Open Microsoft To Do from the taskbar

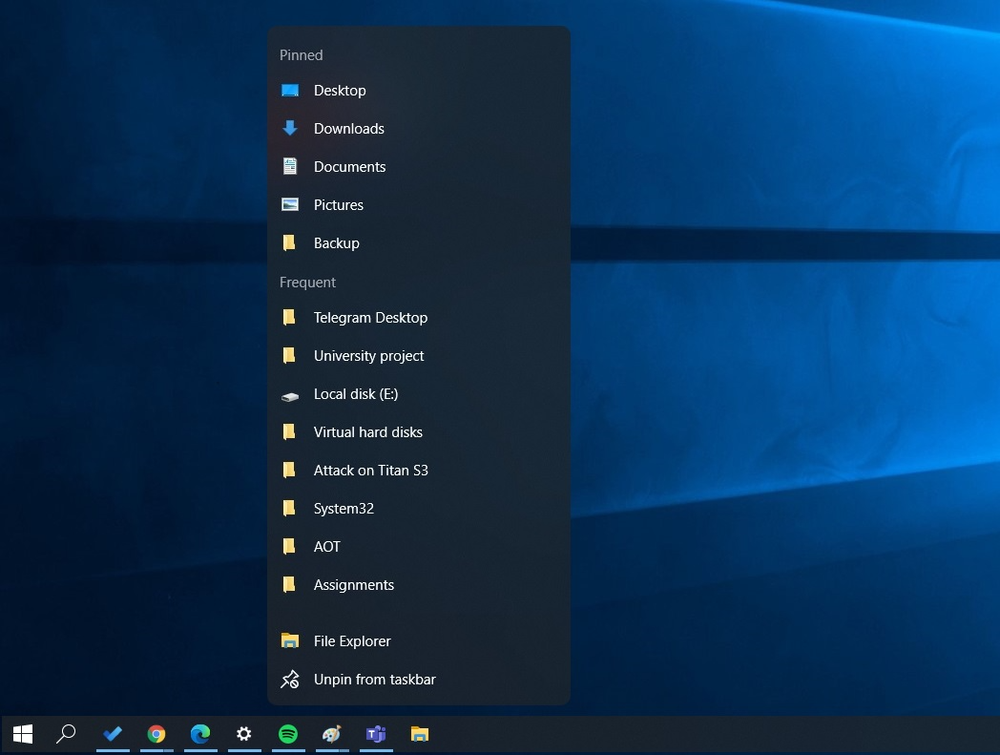(113, 735)
